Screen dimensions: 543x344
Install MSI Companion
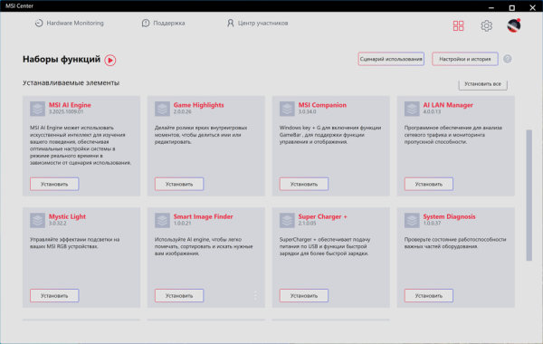[x=304, y=184]
